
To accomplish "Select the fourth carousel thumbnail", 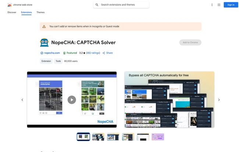I will pyautogui.click(x=128, y=137).
